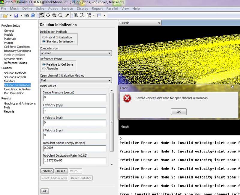Select the rotate view tool
The width and height of the screenshot is (240, 195).
pos(42,15)
